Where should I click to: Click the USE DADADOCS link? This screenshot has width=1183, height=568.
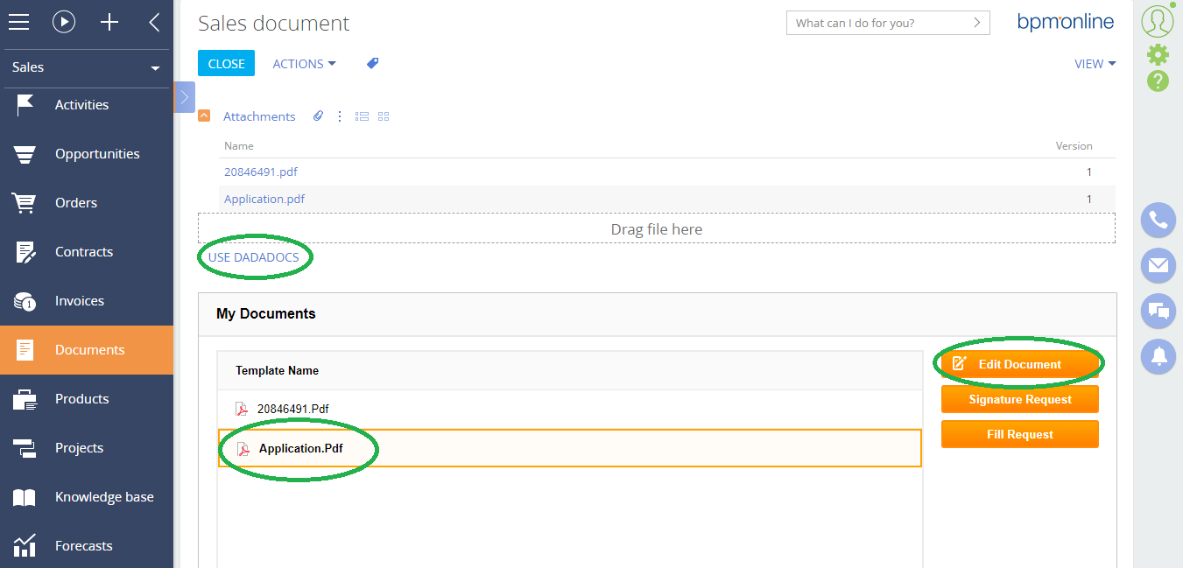click(x=254, y=257)
